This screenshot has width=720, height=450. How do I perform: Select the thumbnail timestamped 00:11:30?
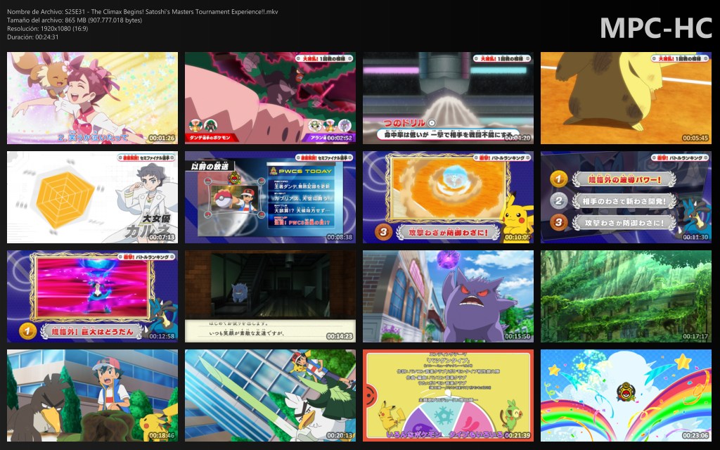coord(626,197)
